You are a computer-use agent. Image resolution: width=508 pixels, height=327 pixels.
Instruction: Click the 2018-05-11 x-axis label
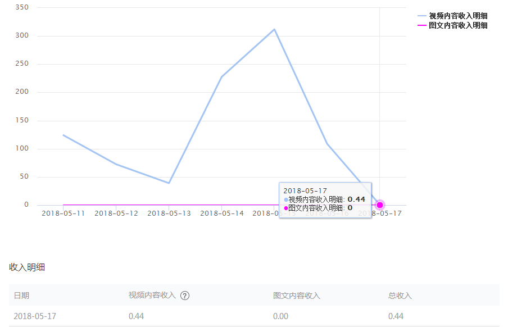[63, 214]
